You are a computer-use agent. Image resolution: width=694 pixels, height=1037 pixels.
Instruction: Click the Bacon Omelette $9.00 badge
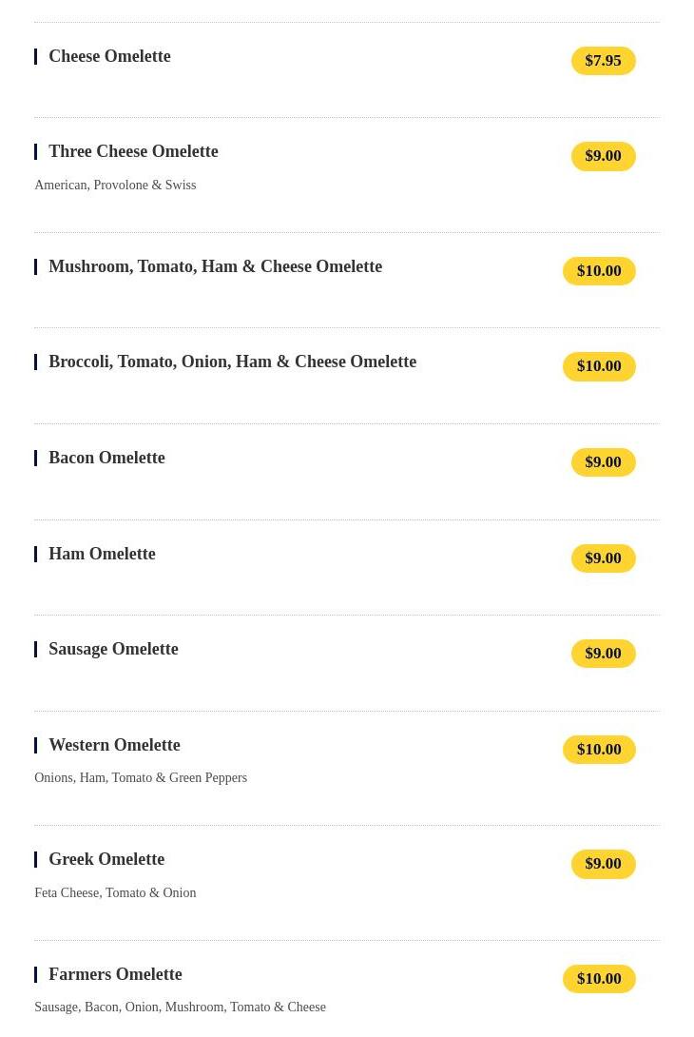coord(603,462)
